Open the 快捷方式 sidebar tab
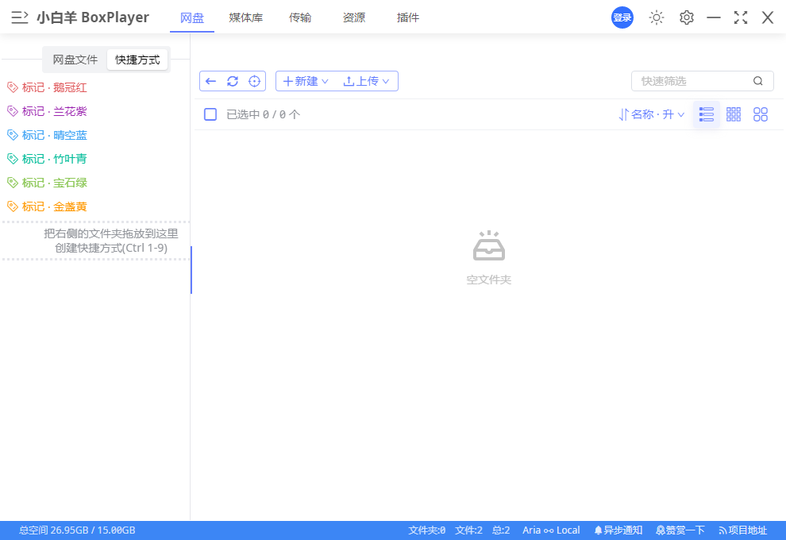This screenshot has height=540, width=786. (137, 59)
